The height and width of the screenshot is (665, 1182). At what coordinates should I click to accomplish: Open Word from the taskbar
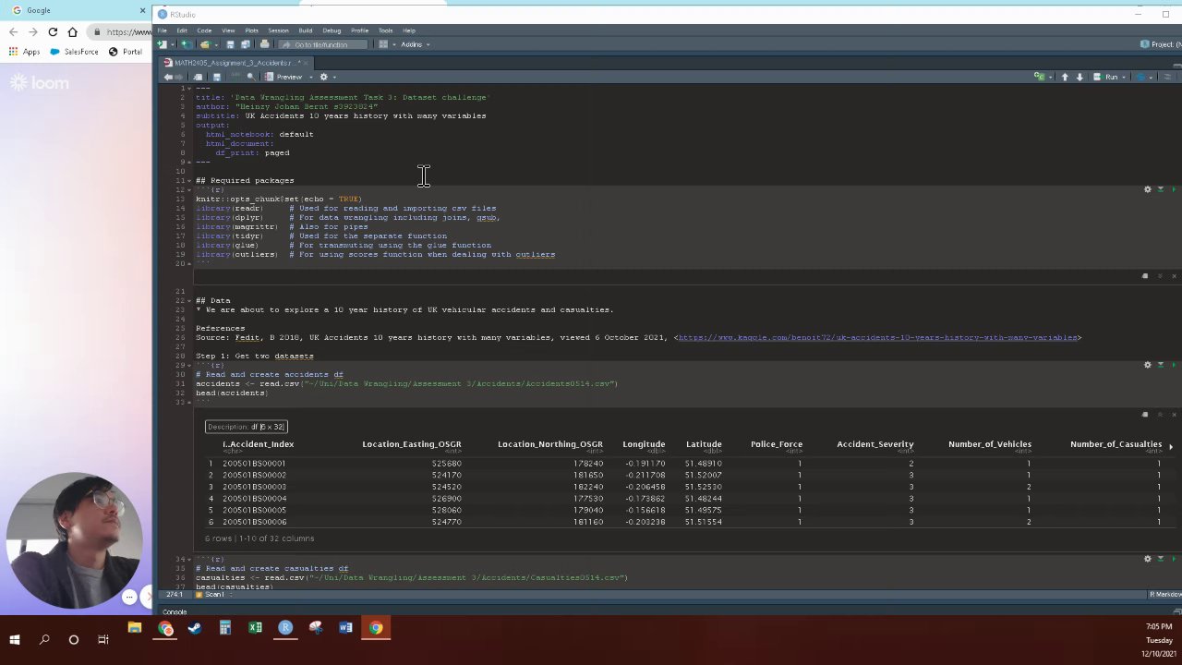[x=345, y=628]
